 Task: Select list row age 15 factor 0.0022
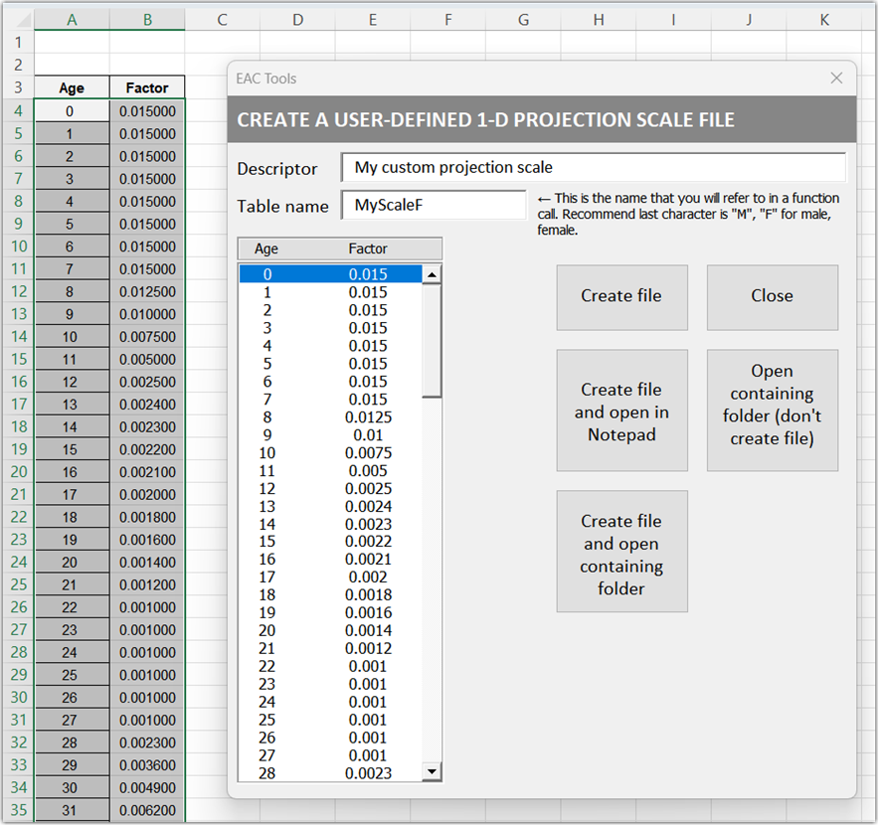pos(330,542)
